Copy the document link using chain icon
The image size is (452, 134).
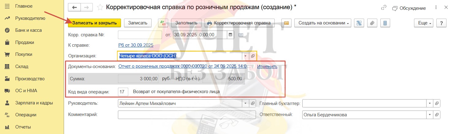384,8
